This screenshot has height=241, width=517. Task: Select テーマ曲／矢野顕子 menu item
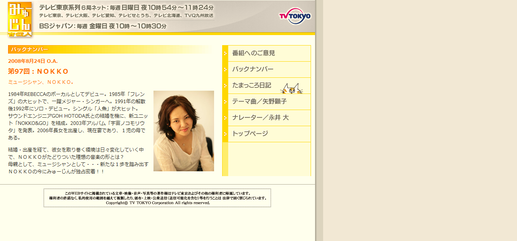click(x=259, y=102)
